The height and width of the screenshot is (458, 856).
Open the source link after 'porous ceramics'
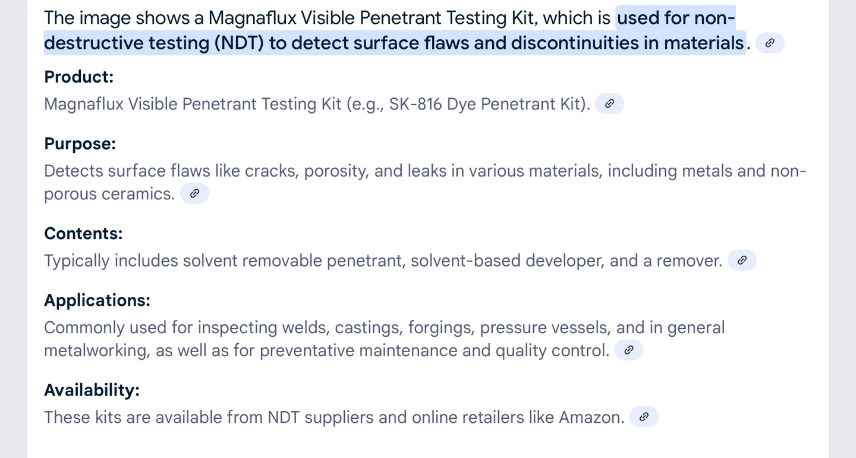[194, 193]
